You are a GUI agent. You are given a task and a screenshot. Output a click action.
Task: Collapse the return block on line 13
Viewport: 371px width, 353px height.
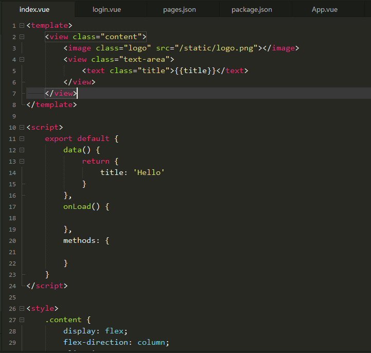pyautogui.click(x=22, y=161)
